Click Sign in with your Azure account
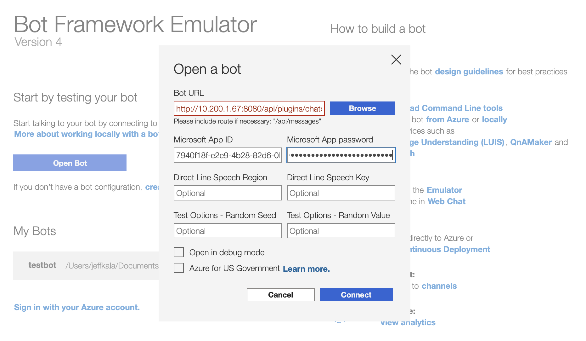Screen dimensions: 586x341 click(77, 307)
